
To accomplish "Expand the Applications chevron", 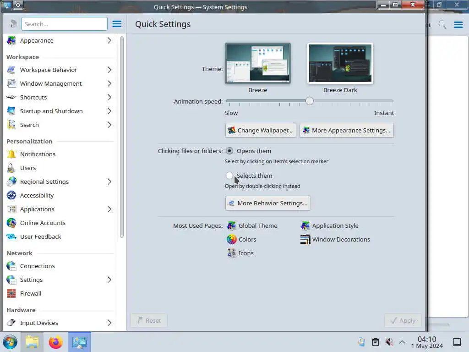I will click(109, 209).
